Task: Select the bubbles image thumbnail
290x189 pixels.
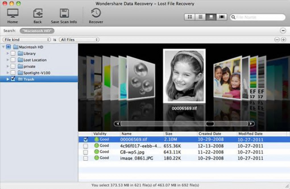Action: point(141,78)
